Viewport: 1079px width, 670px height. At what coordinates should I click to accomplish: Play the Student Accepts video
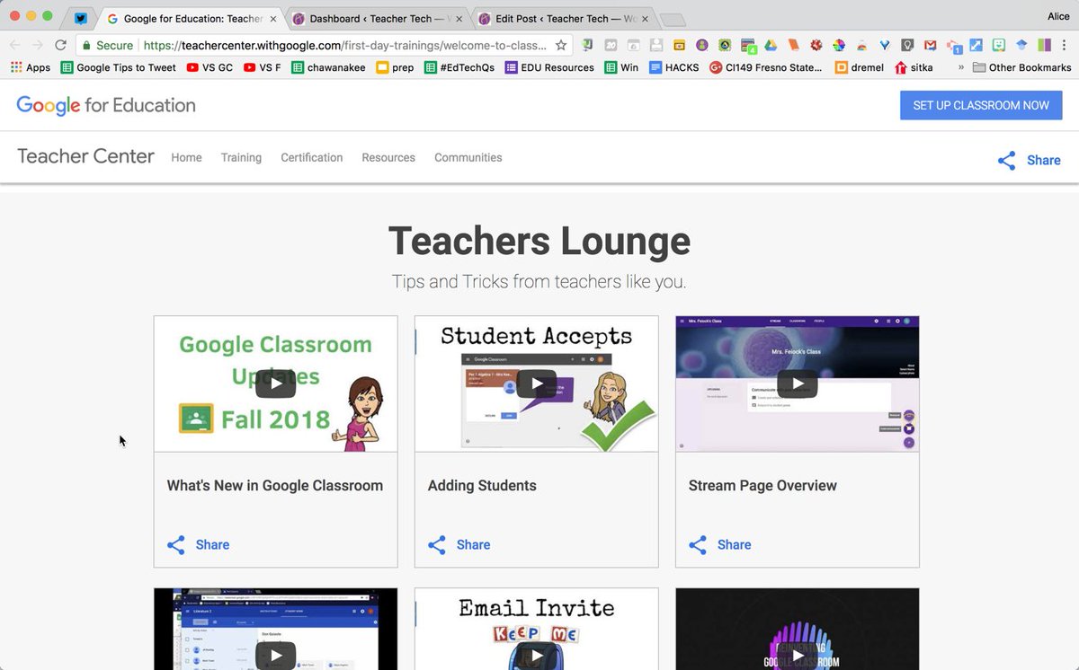point(536,383)
